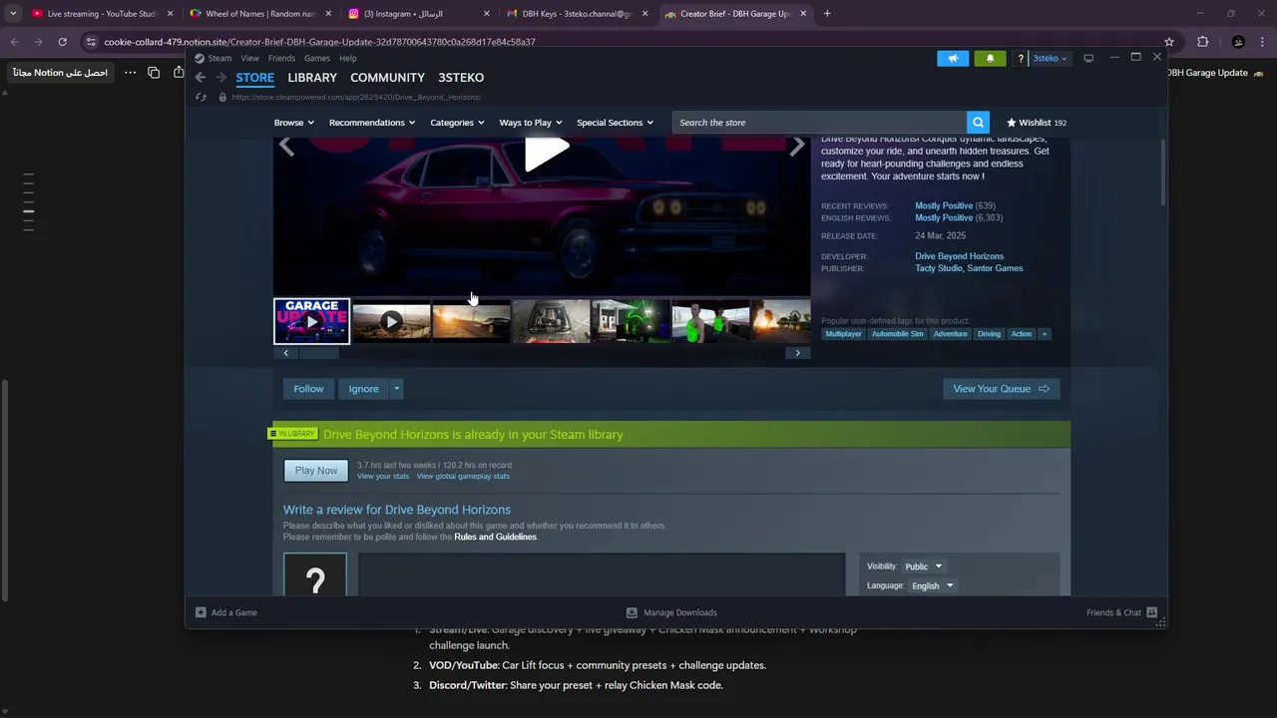The height and width of the screenshot is (718, 1277).
Task: Open the Games menu
Action: [317, 58]
